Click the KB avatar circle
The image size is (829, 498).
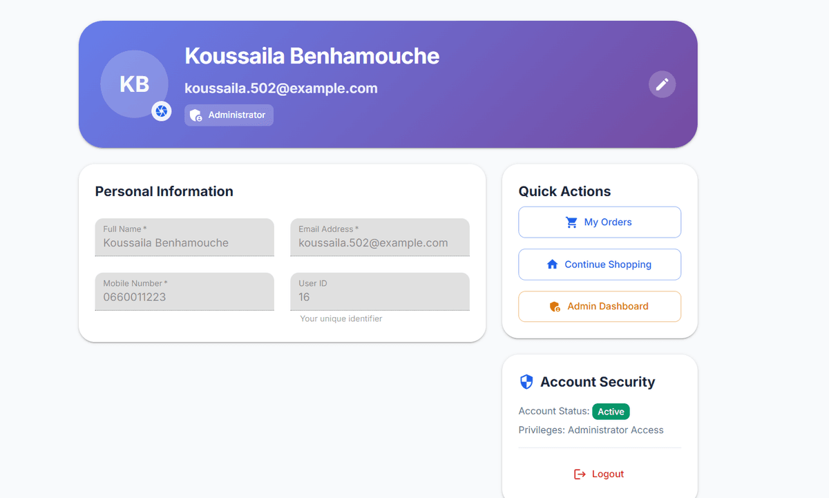point(134,84)
